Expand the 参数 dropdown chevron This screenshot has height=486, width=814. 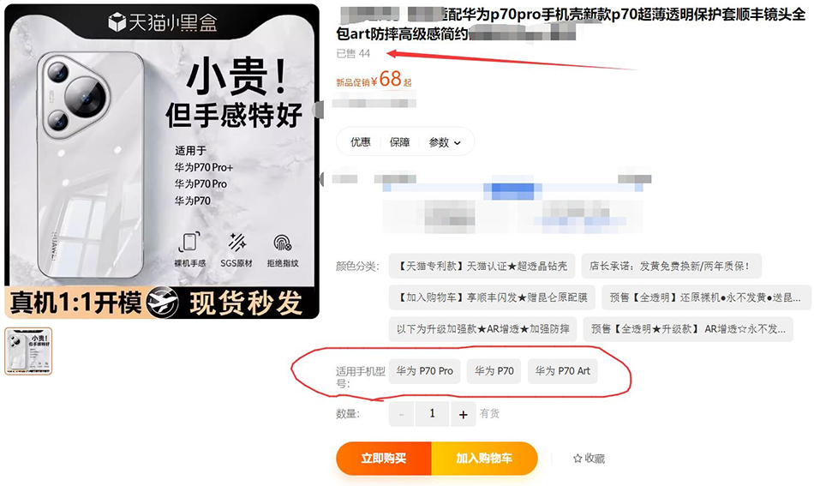(458, 143)
